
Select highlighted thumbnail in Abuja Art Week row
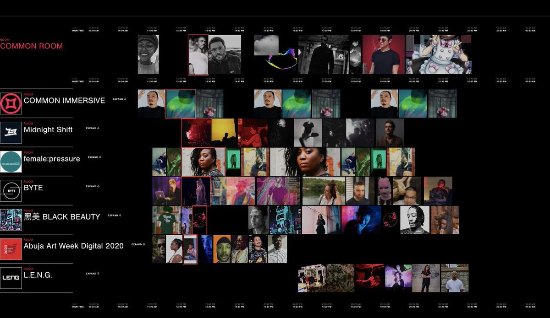(190, 249)
